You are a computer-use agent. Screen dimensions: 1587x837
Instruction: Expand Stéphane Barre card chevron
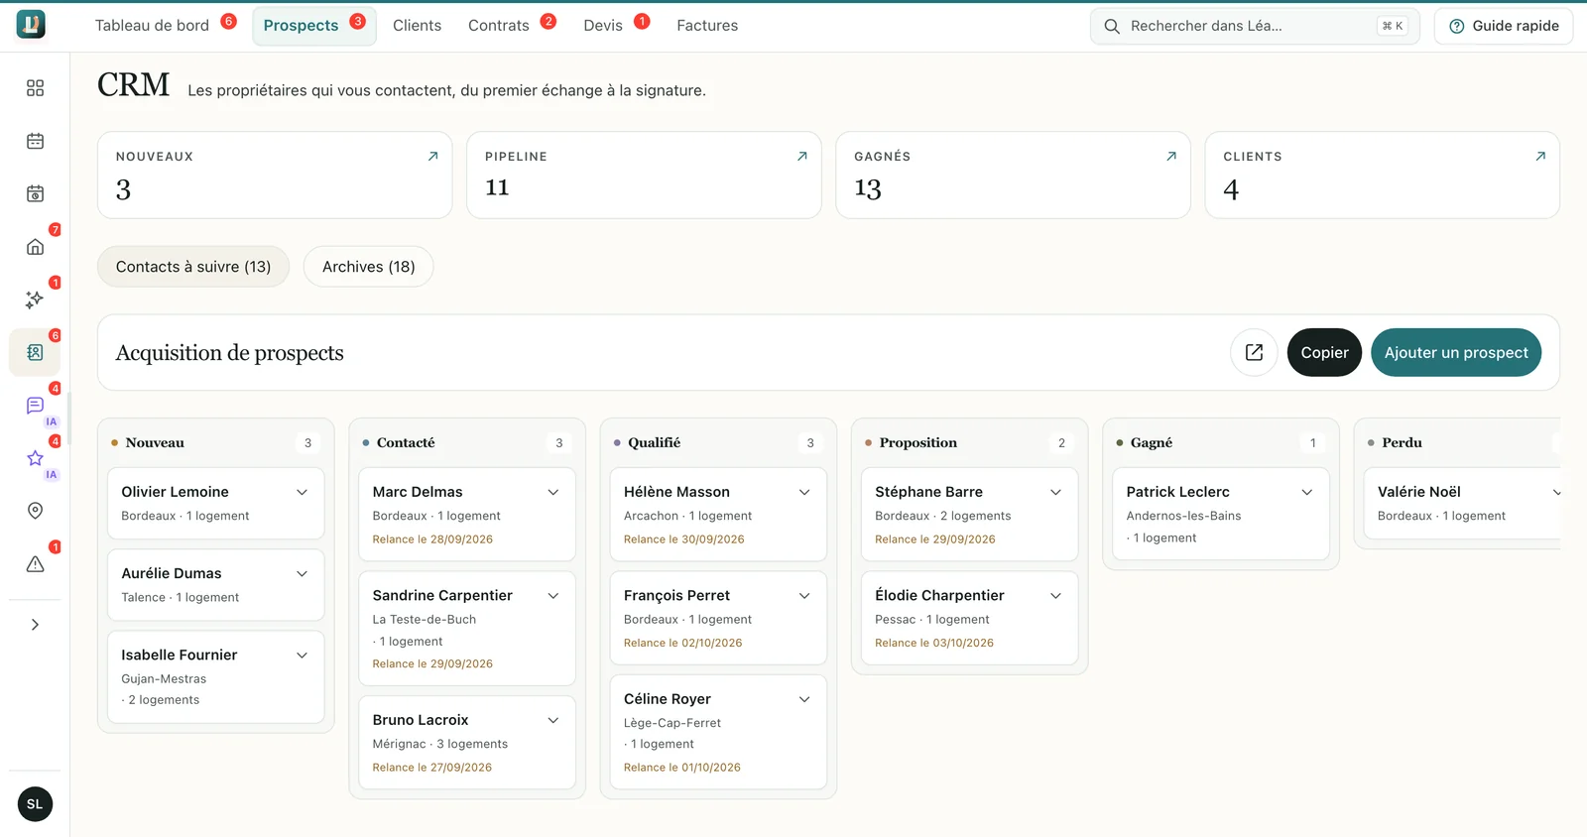click(1055, 492)
